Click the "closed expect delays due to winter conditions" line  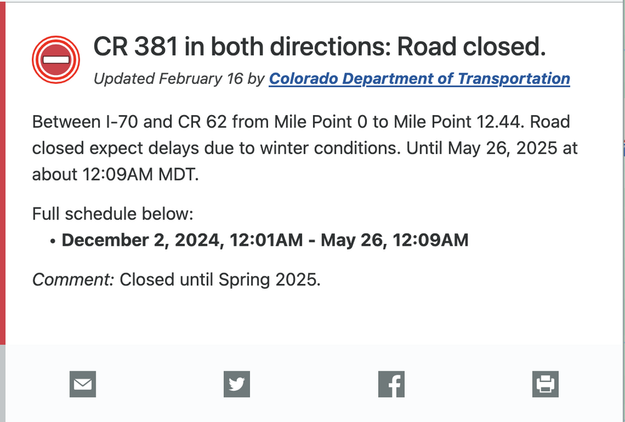216,148
